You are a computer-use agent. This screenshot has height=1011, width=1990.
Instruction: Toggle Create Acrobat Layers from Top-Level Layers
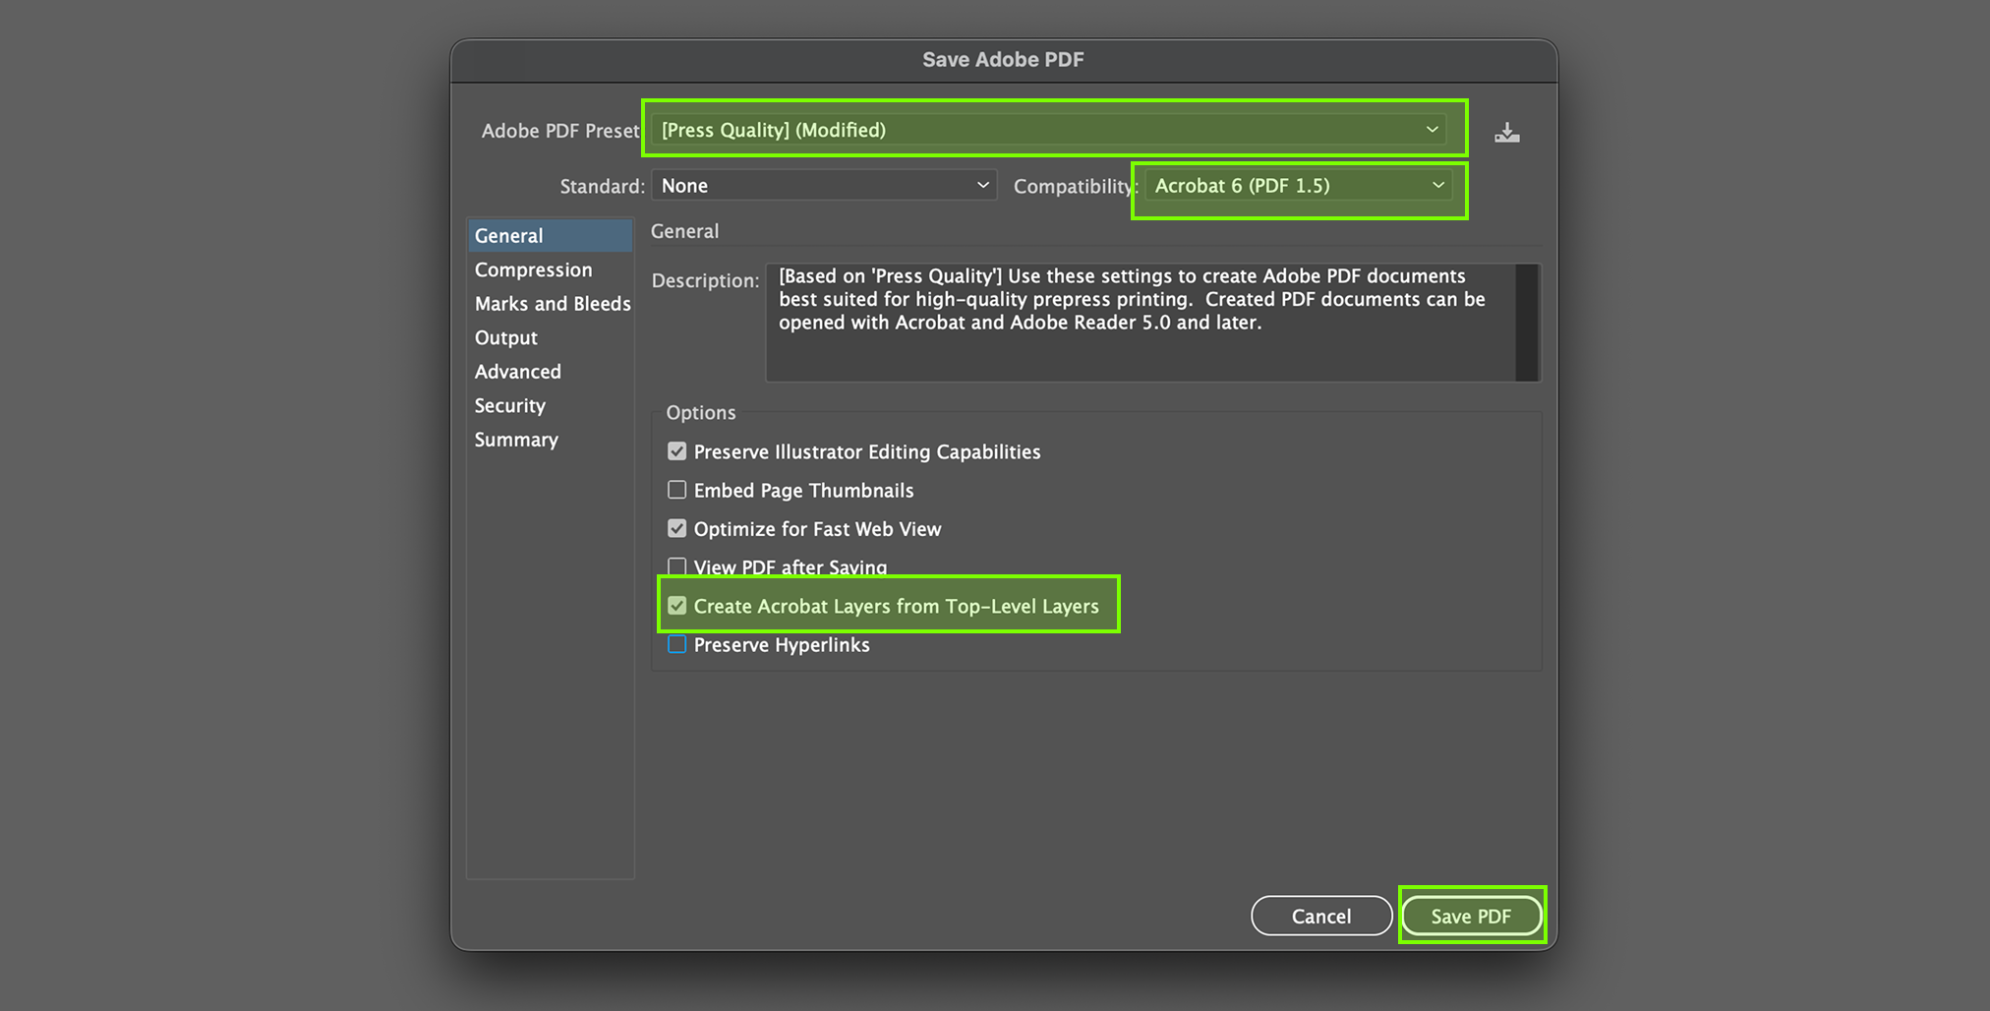[x=677, y=606]
